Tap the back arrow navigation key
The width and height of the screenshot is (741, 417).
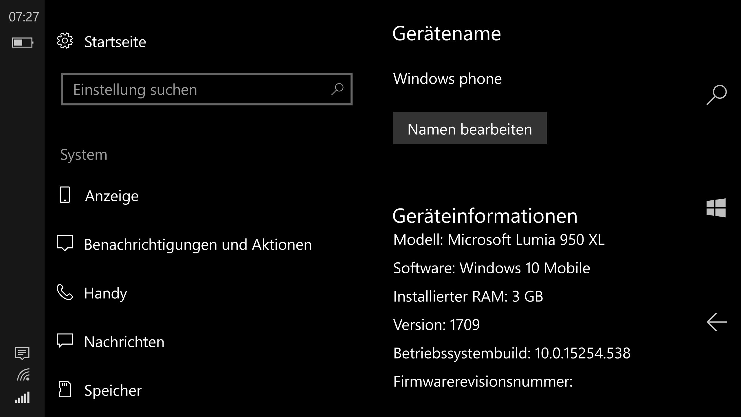[x=717, y=322]
